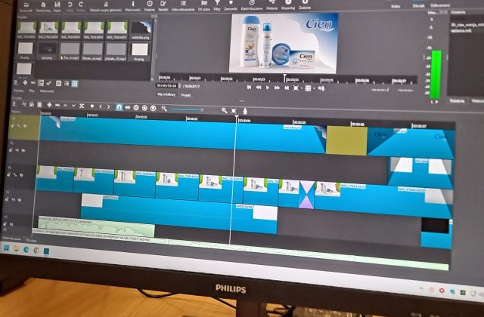The height and width of the screenshot is (317, 484).
Task: Redo the action in the toolbar
Action: (81, 5)
